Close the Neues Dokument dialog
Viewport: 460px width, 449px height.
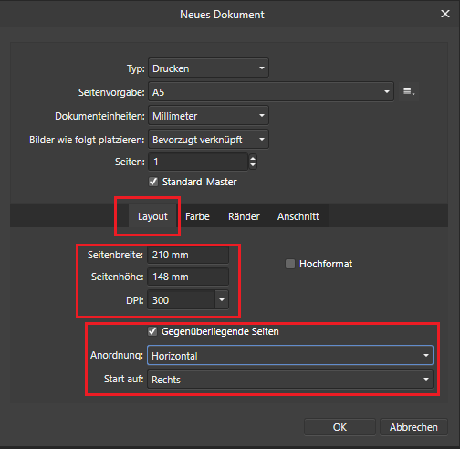(x=445, y=14)
